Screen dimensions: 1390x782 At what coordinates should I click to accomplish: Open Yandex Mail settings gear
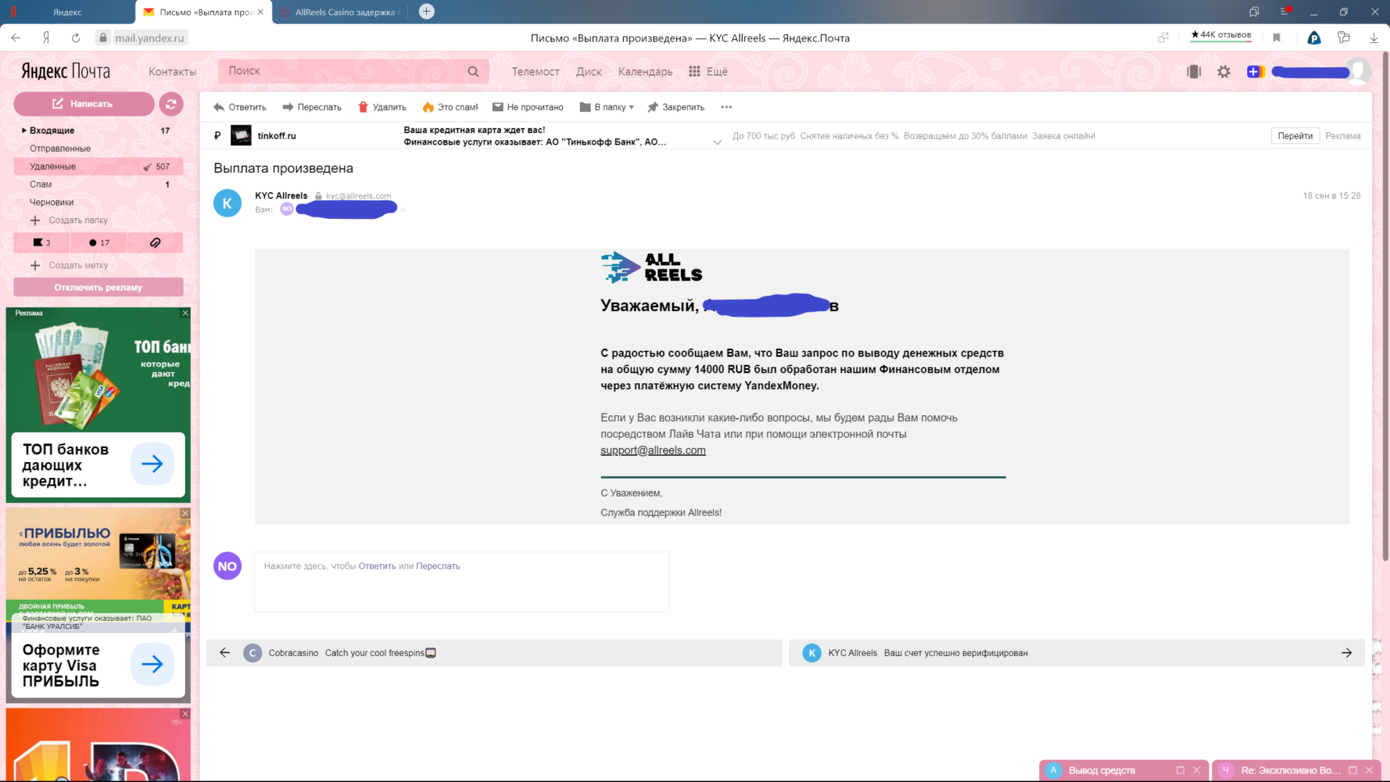[1223, 72]
